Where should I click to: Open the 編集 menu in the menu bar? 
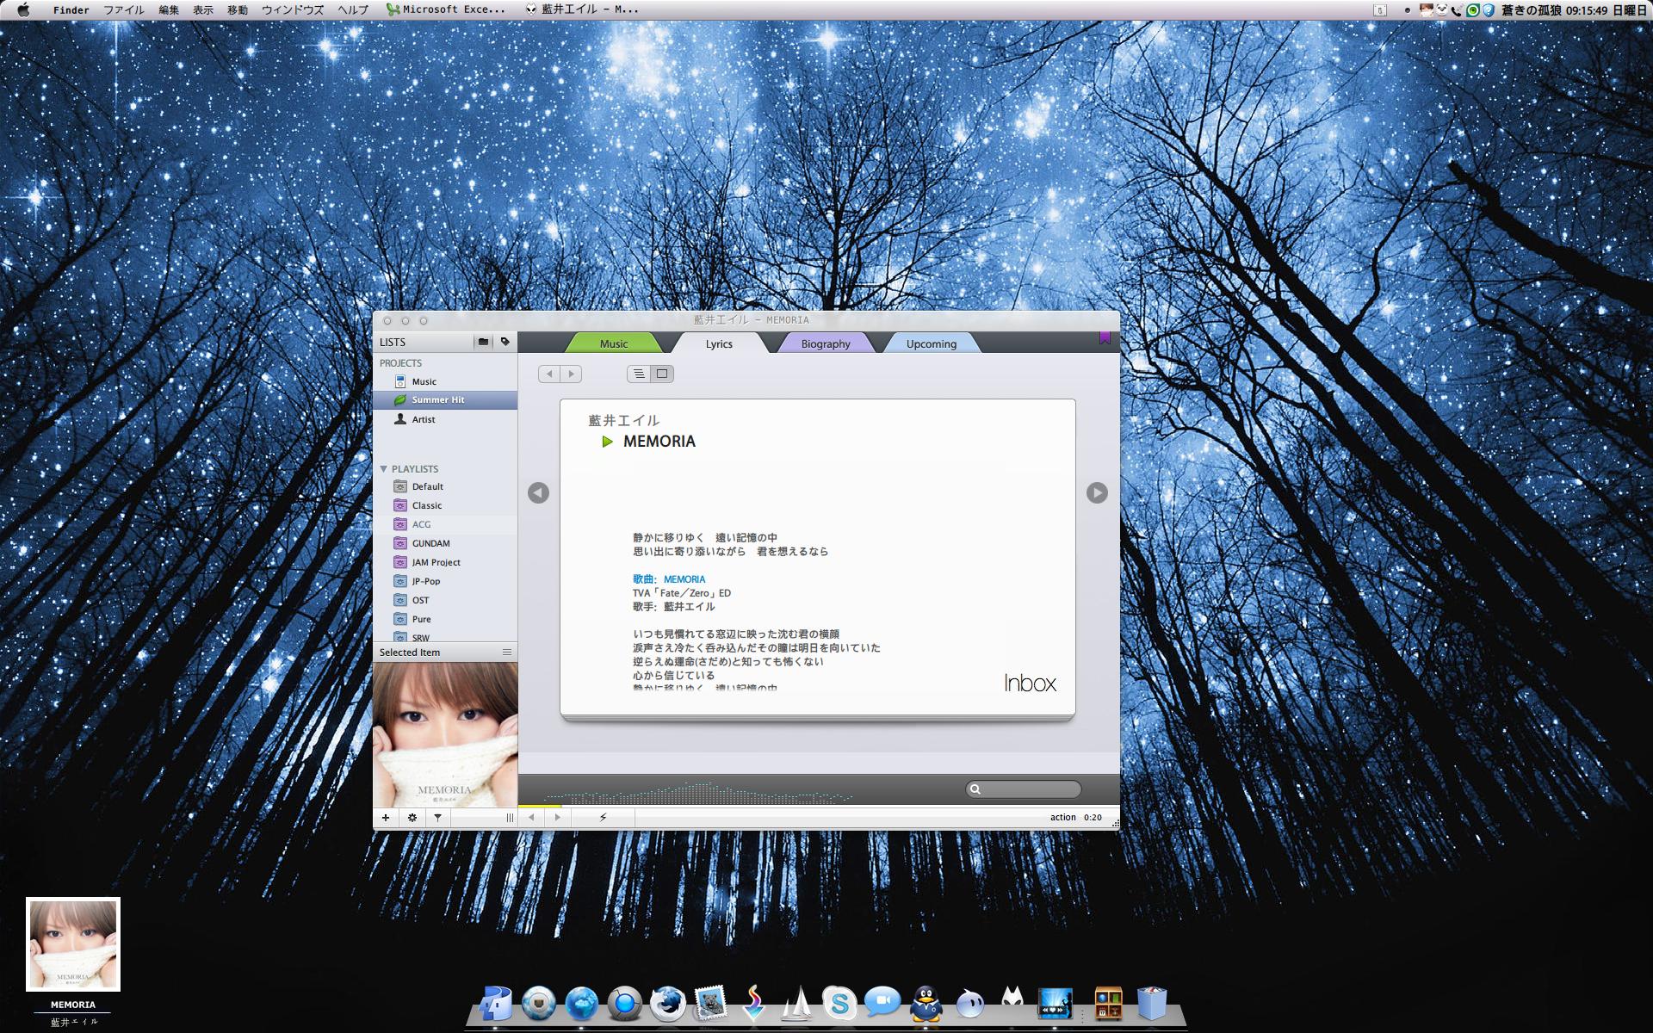pos(169,9)
